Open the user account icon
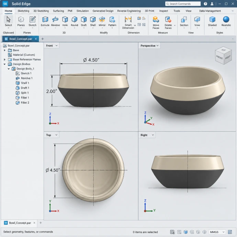 212,4
